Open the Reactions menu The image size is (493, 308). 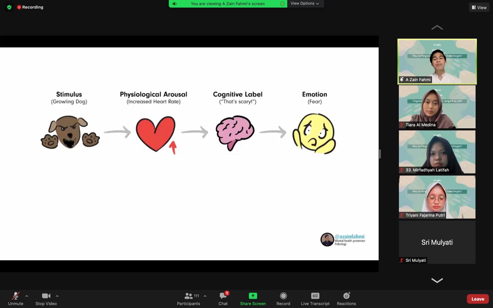tap(346, 296)
